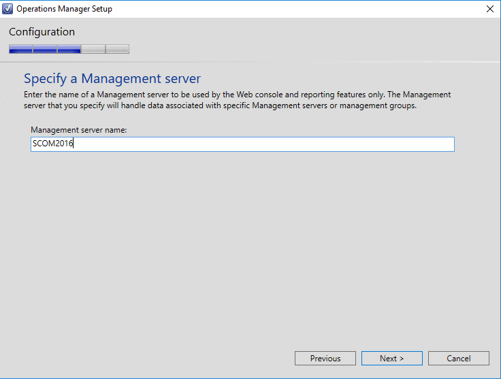Cancel the Operations Manager setup
Image resolution: width=501 pixels, height=379 pixels.
tap(459, 358)
